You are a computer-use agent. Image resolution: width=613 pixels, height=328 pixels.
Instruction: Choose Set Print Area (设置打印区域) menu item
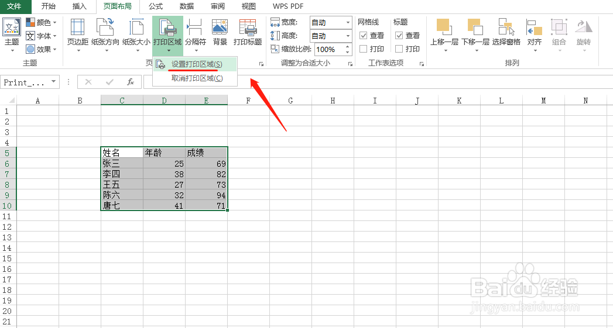coord(195,64)
